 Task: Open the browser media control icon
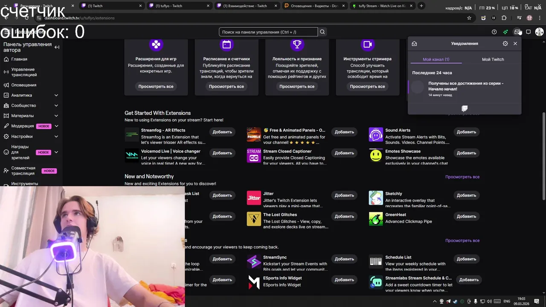pyautogui.click(x=519, y=18)
